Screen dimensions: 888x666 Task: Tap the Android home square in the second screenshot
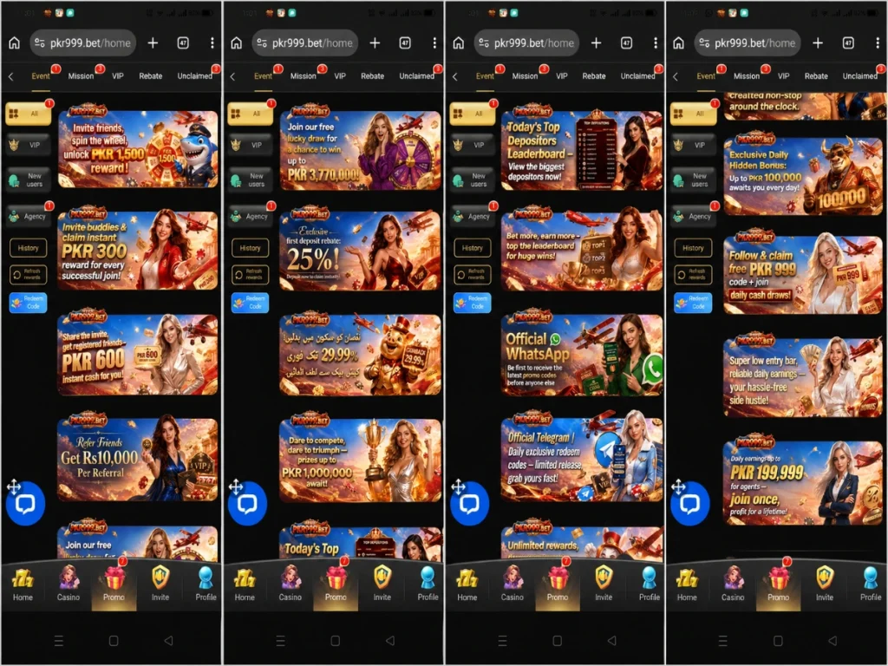tap(336, 641)
